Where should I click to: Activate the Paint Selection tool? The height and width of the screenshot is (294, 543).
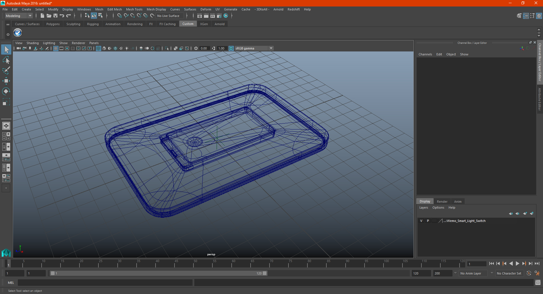click(x=6, y=70)
